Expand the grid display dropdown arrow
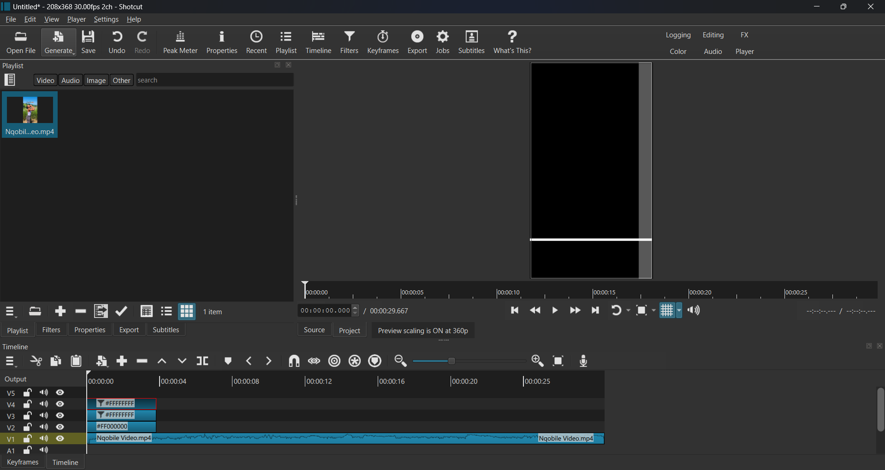Viewport: 885px width, 470px height. pos(679,311)
